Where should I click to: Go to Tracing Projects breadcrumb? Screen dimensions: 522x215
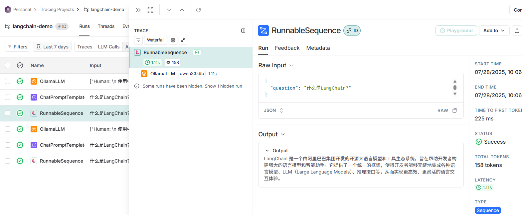(57, 10)
